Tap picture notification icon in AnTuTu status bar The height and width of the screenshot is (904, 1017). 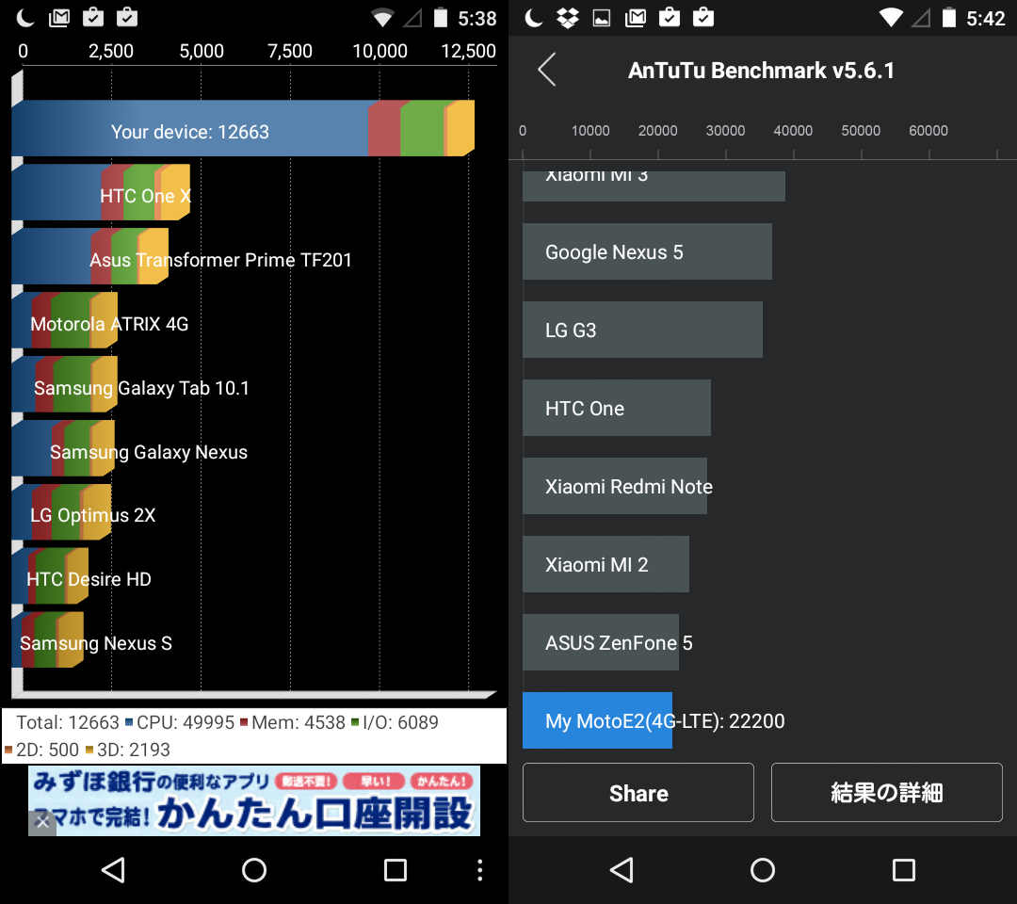602,18
